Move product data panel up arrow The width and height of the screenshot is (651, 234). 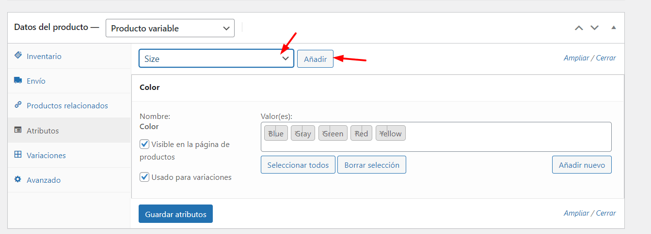pos(579,28)
